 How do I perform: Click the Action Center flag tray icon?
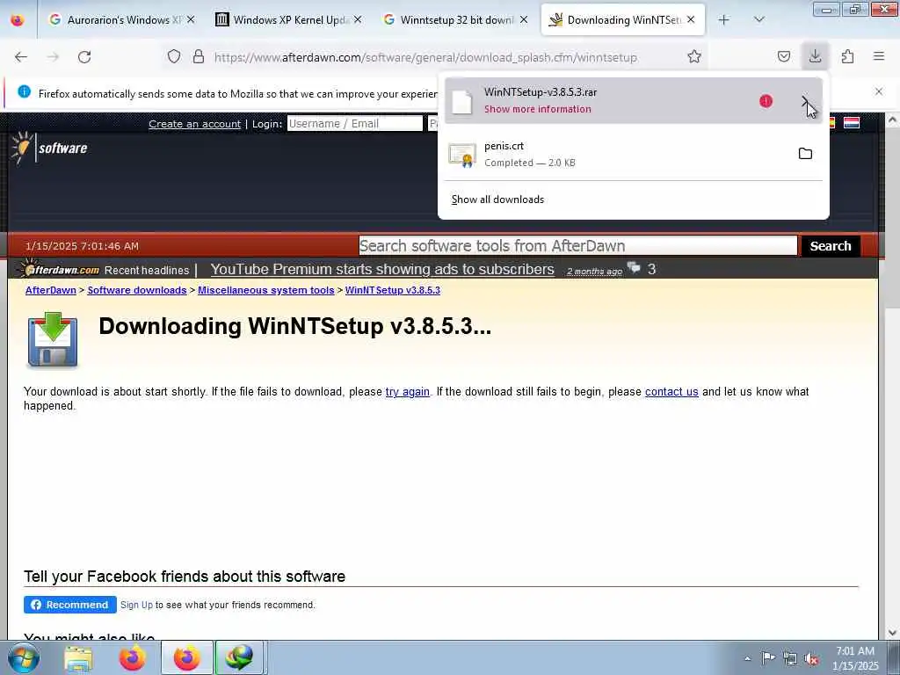point(768,657)
